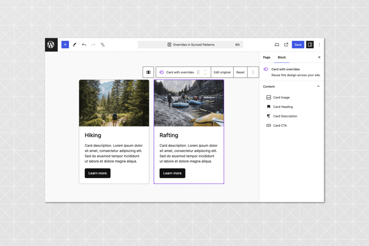
Task: Collapse the Content panel section
Action: pos(318,87)
